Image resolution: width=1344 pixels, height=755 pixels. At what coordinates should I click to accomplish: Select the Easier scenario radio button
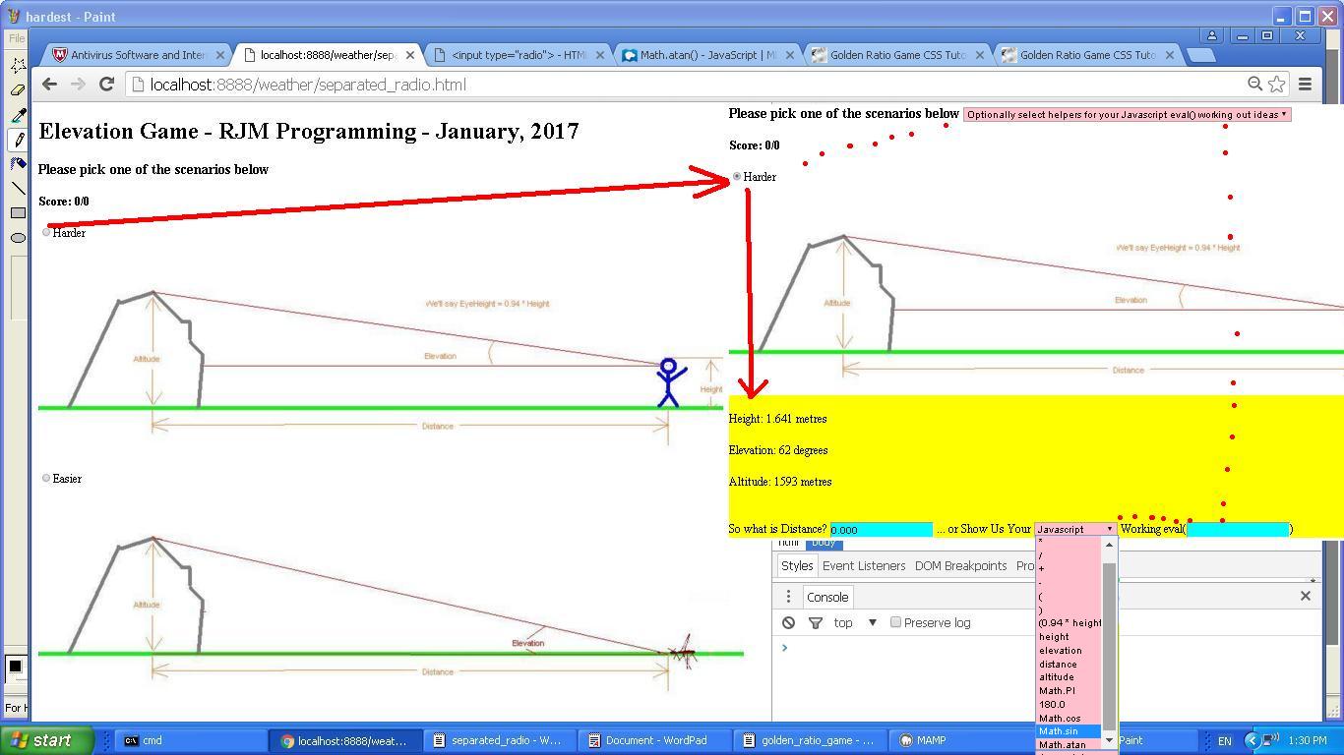(46, 479)
